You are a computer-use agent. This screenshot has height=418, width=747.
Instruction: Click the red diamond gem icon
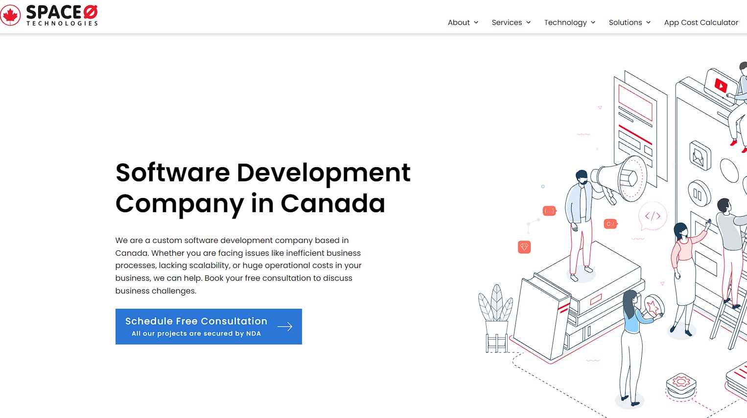click(524, 247)
